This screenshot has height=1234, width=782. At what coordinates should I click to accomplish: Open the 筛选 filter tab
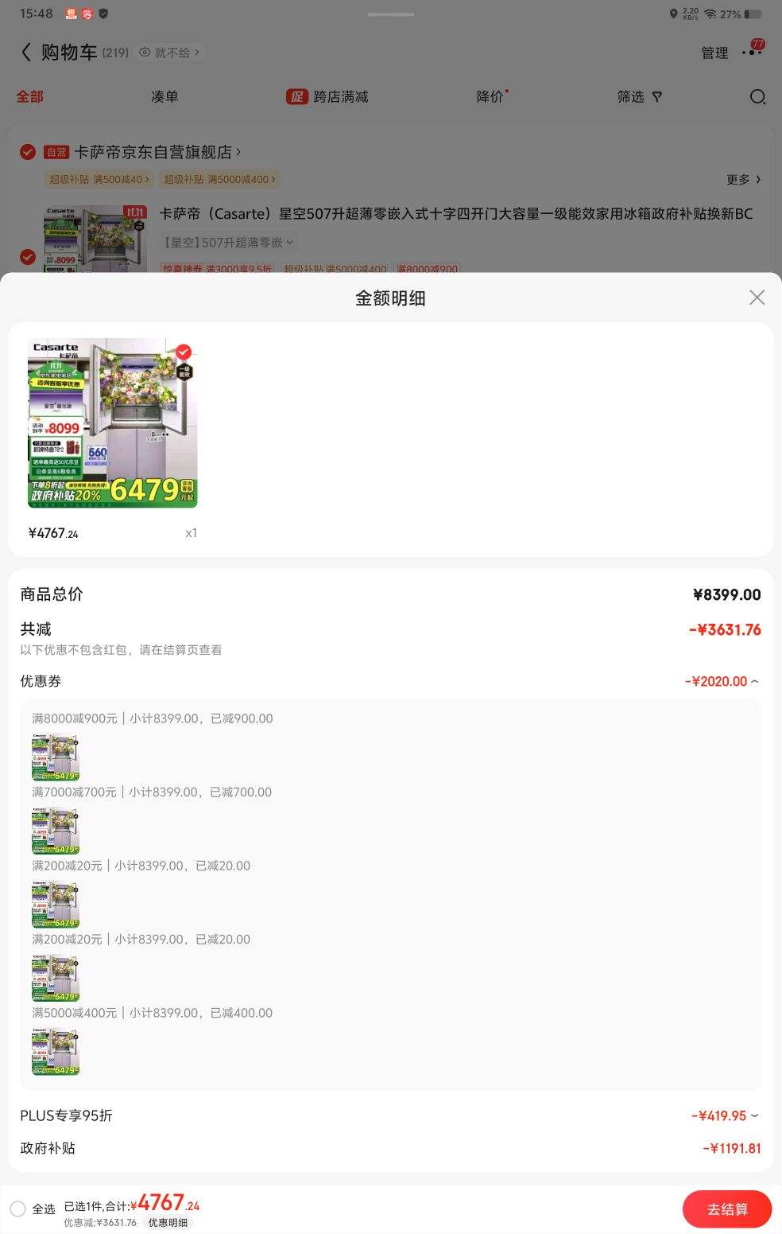pyautogui.click(x=639, y=97)
